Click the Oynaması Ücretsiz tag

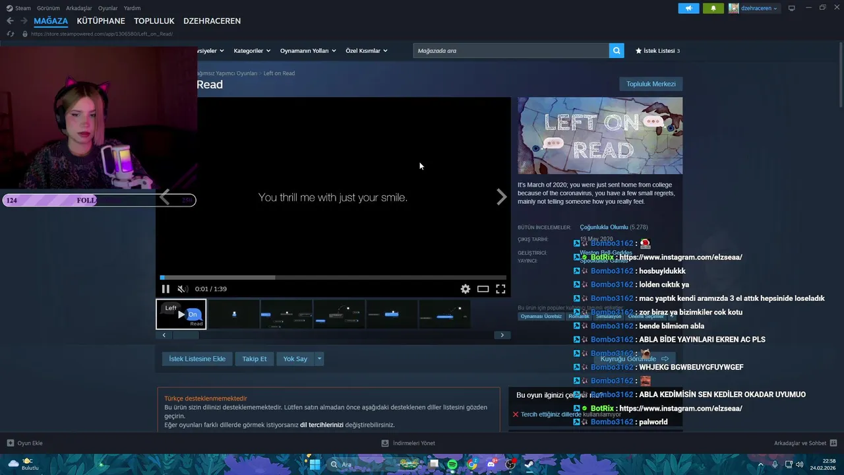click(541, 317)
